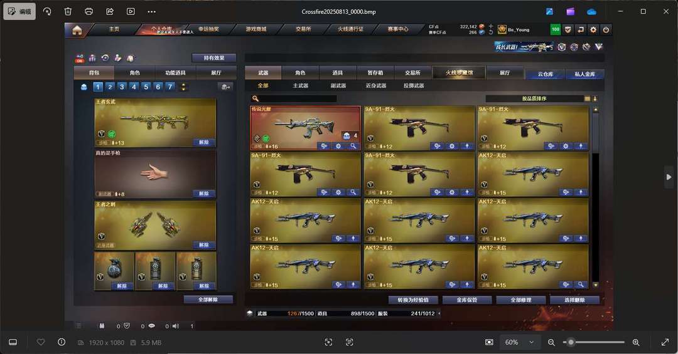Image resolution: width=678 pixels, height=354 pixels.
Task: Expand the arrow beside 服装 241/1012
Action: point(439,313)
